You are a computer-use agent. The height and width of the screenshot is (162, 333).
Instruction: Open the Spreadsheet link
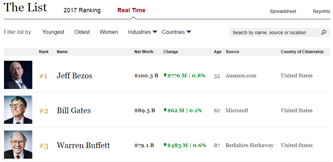coord(283,11)
